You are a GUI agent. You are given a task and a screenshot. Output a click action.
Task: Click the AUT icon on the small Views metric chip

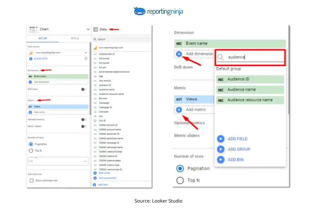coord(30,107)
